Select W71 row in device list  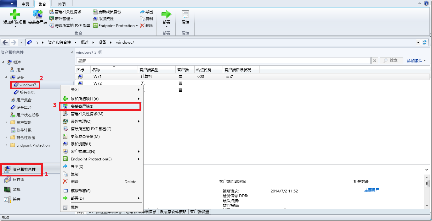tap(253, 76)
